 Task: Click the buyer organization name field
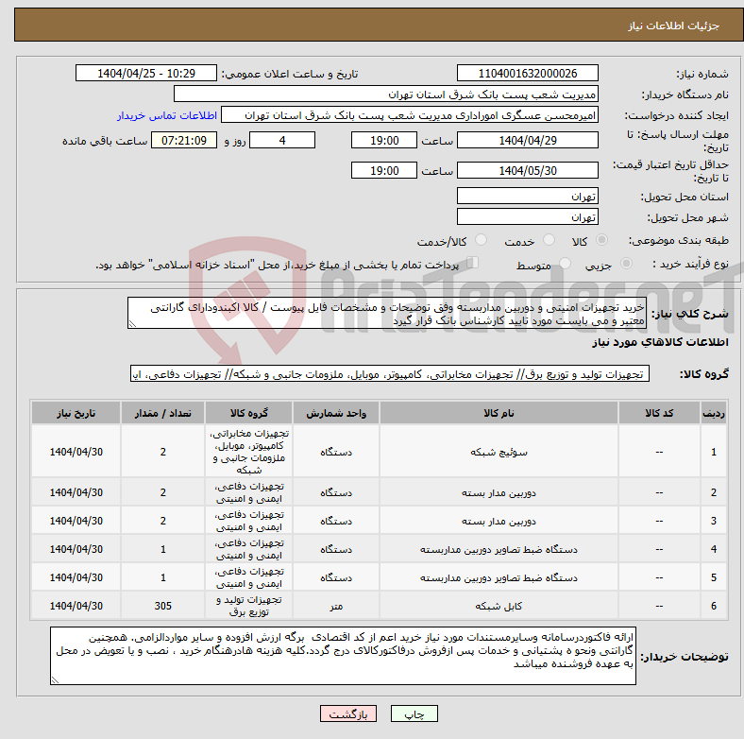coord(386,95)
